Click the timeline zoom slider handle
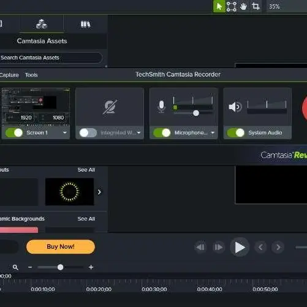307x307 pixels. 60,267
